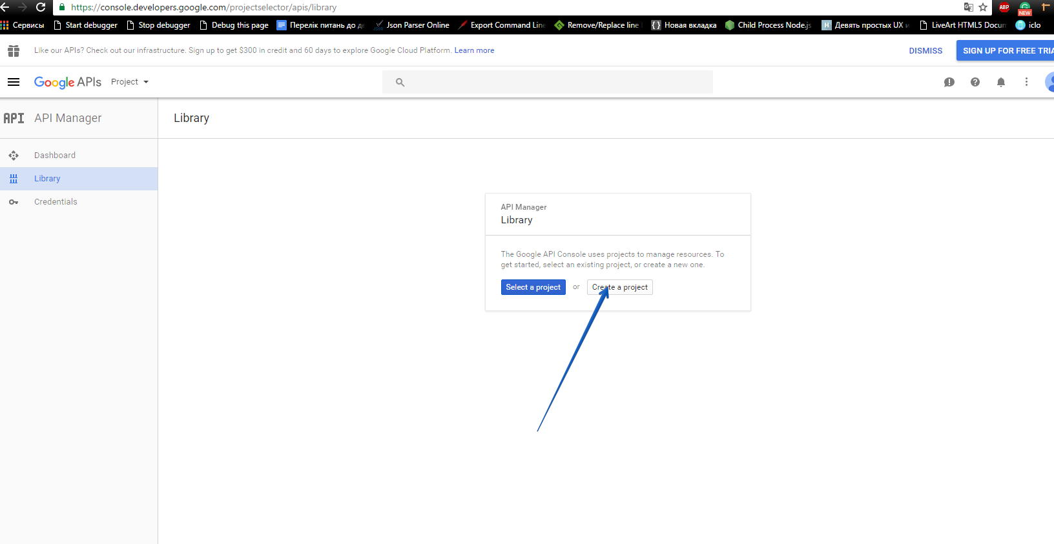Click the translate page icon
The image size is (1054, 544).
point(968,7)
